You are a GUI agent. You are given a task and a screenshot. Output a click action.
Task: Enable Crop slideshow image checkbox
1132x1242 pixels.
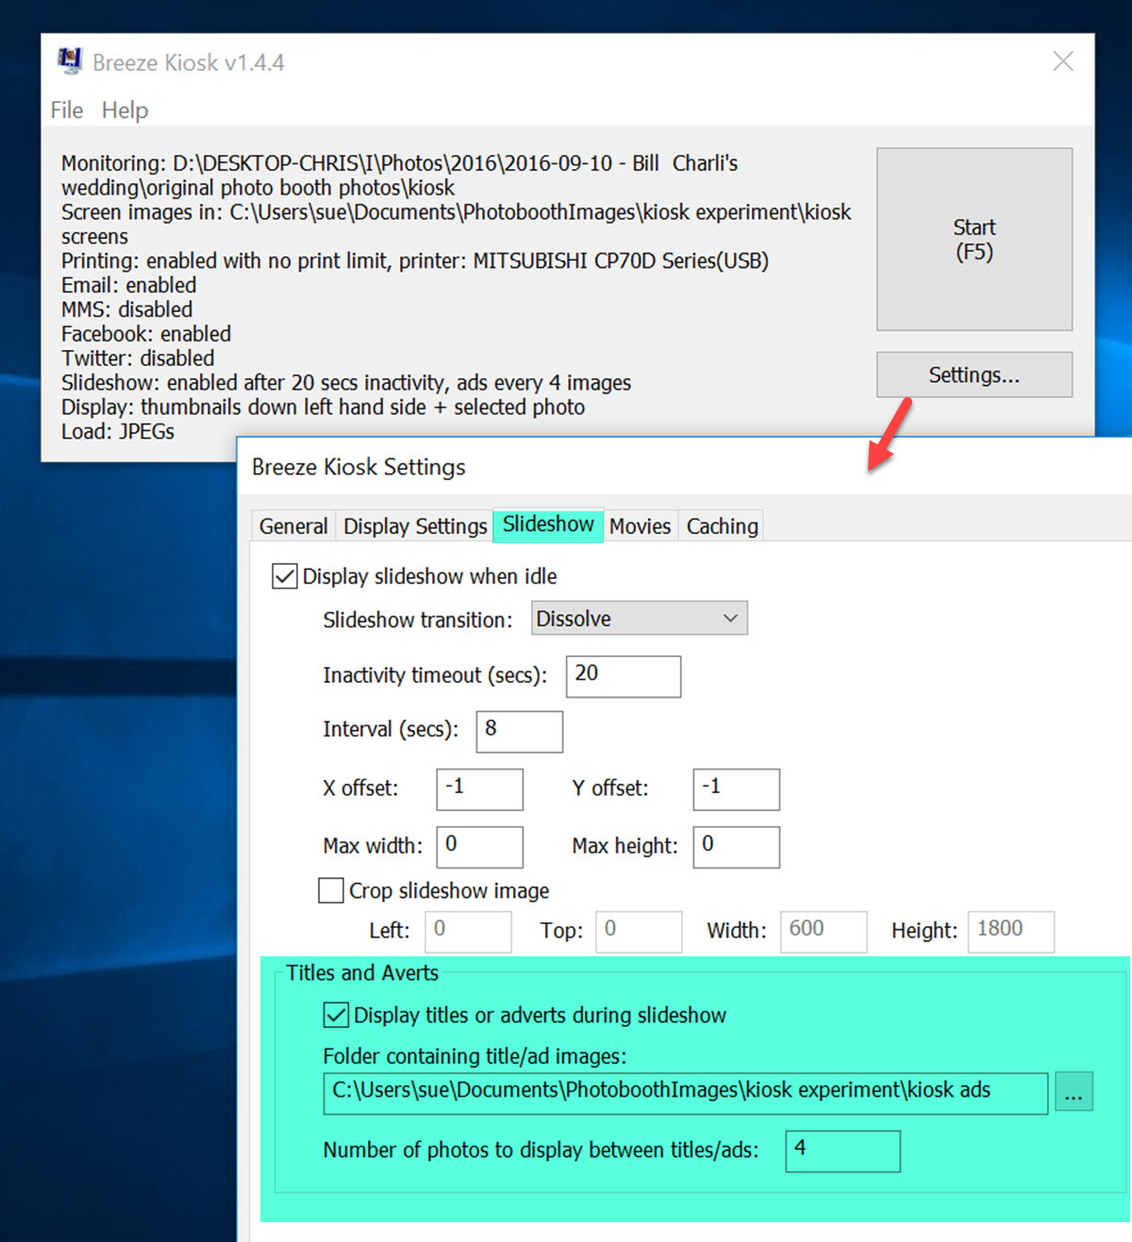point(331,890)
